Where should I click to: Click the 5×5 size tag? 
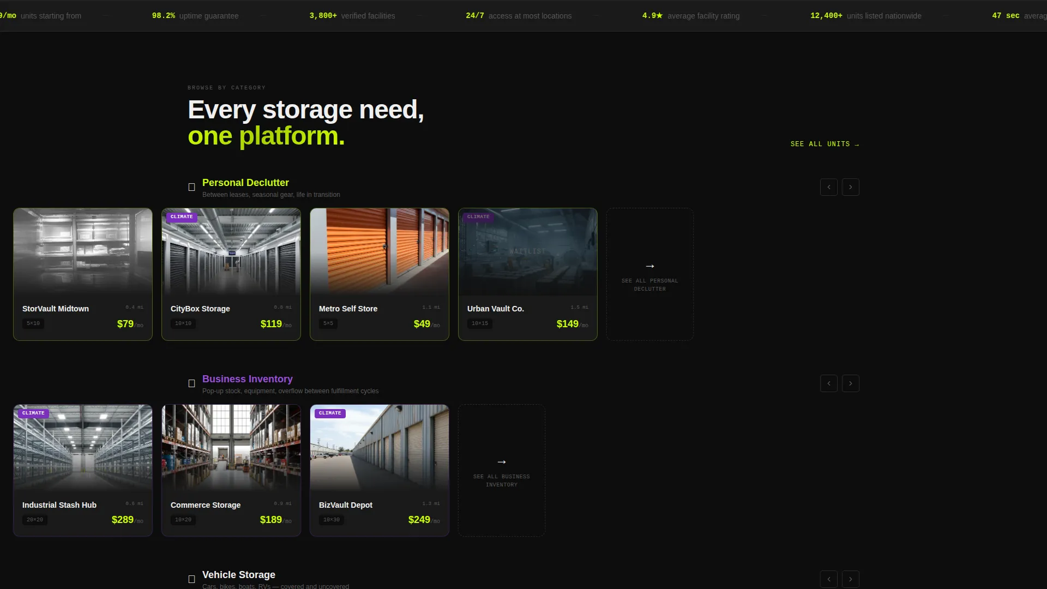tap(328, 323)
